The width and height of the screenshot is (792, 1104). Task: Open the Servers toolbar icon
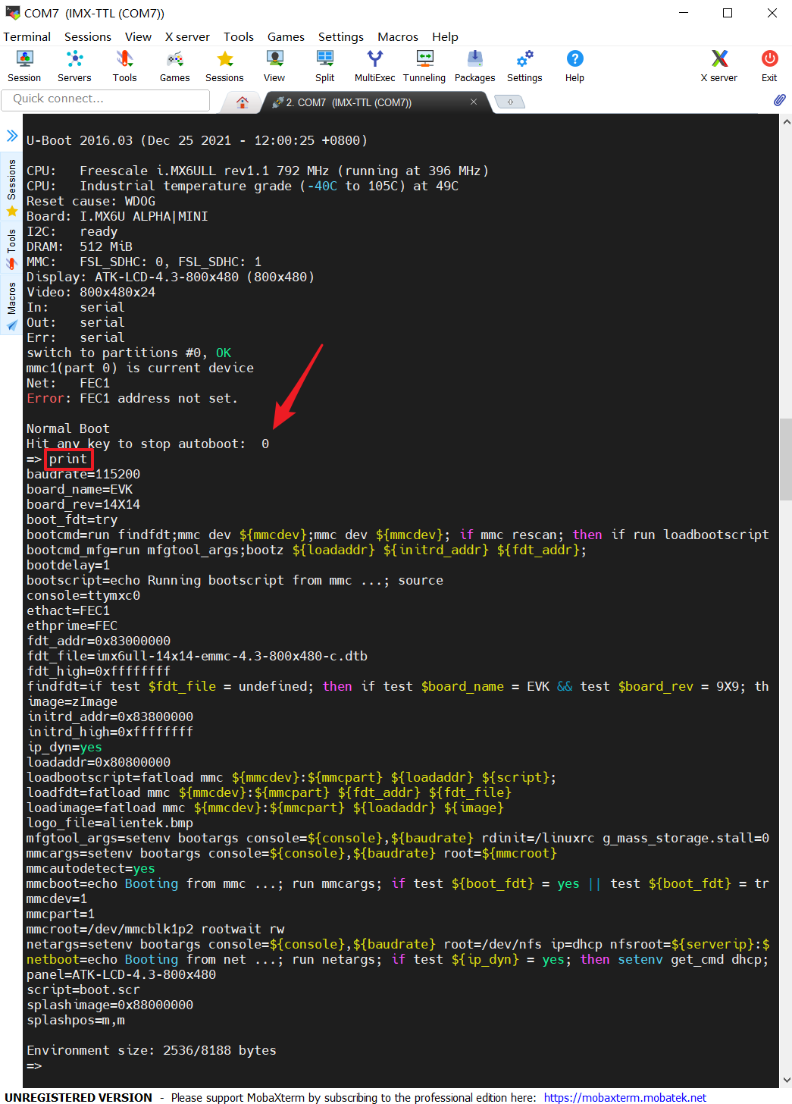(74, 66)
